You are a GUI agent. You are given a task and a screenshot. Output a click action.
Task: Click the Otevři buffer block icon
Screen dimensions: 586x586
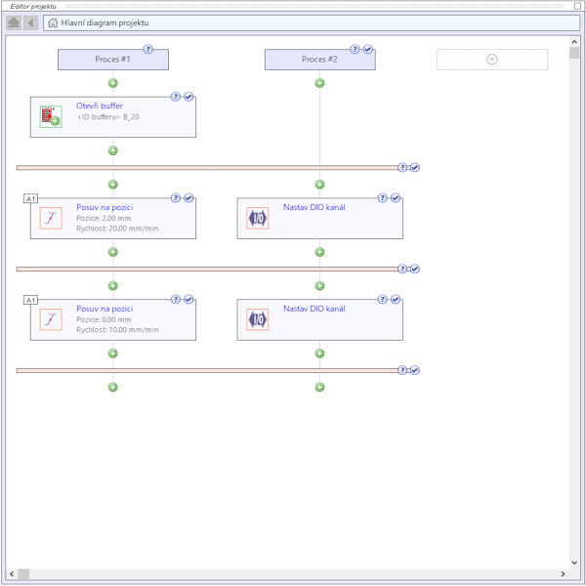[x=51, y=116]
